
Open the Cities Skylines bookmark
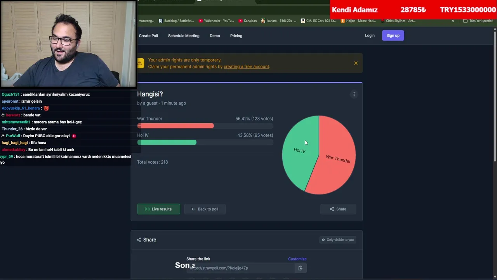pos(398,21)
